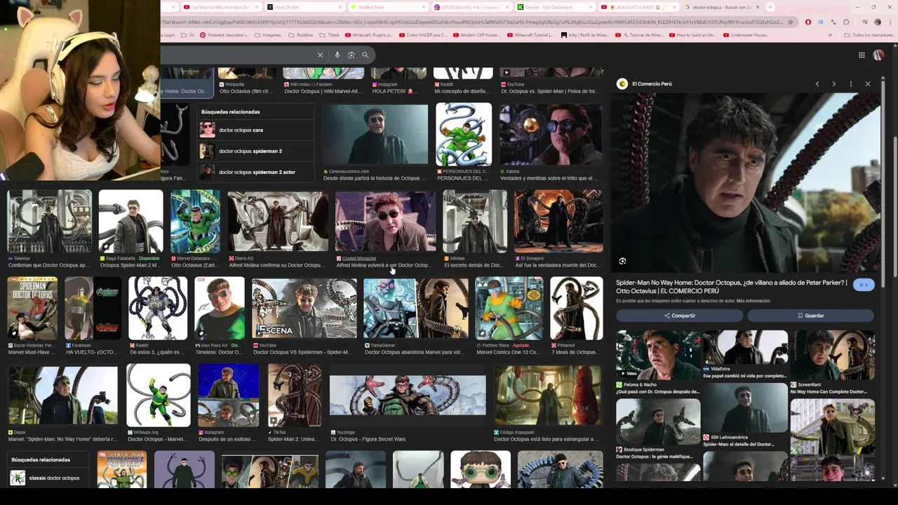Clear the Google search box text
The image size is (898, 505).
click(x=320, y=55)
